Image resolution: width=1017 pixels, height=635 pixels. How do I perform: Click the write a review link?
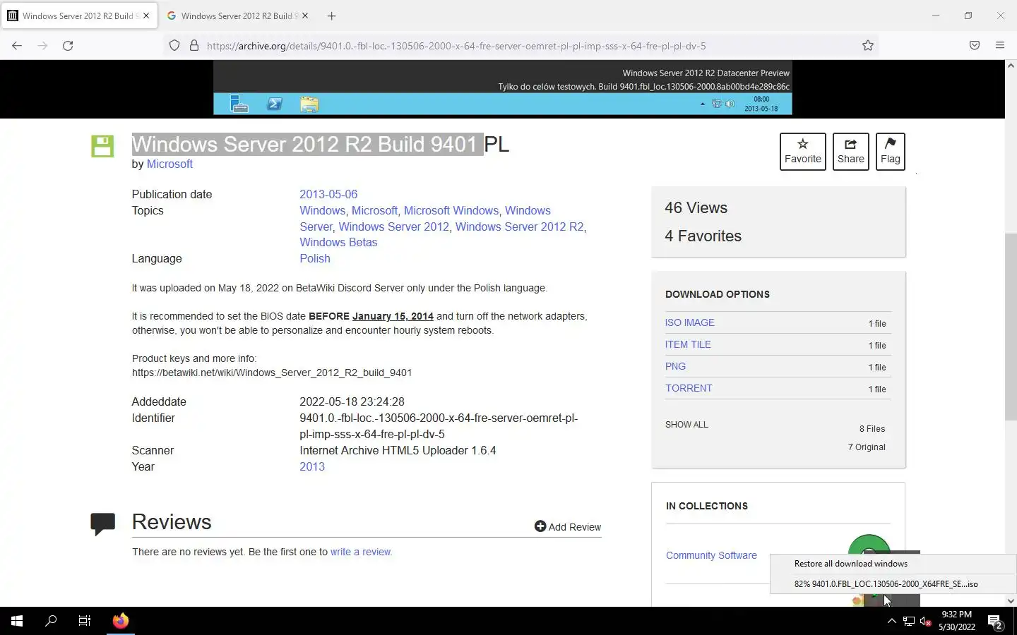point(361,552)
